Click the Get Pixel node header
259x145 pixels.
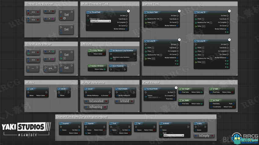222,100
